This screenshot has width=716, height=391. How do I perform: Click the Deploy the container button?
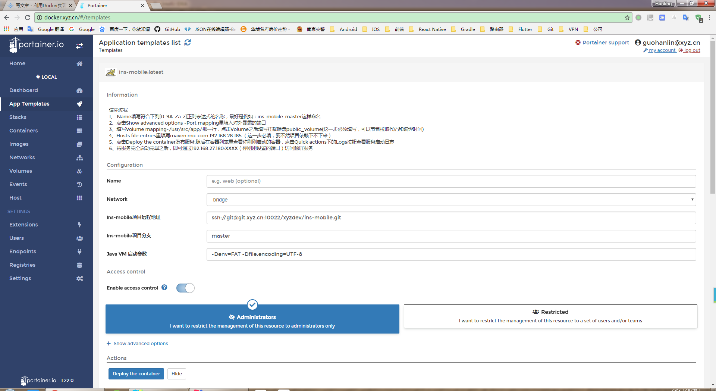pyautogui.click(x=136, y=374)
